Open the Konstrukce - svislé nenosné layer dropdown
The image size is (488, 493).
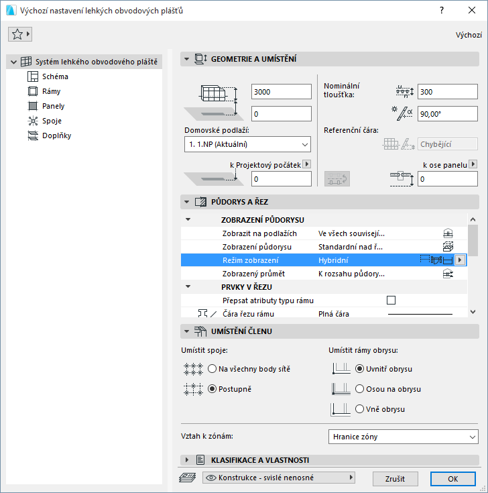pyautogui.click(x=279, y=478)
